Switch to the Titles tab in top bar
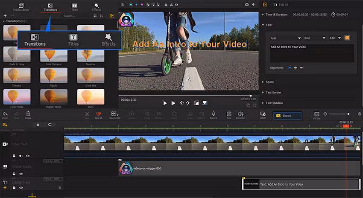 [74, 7]
